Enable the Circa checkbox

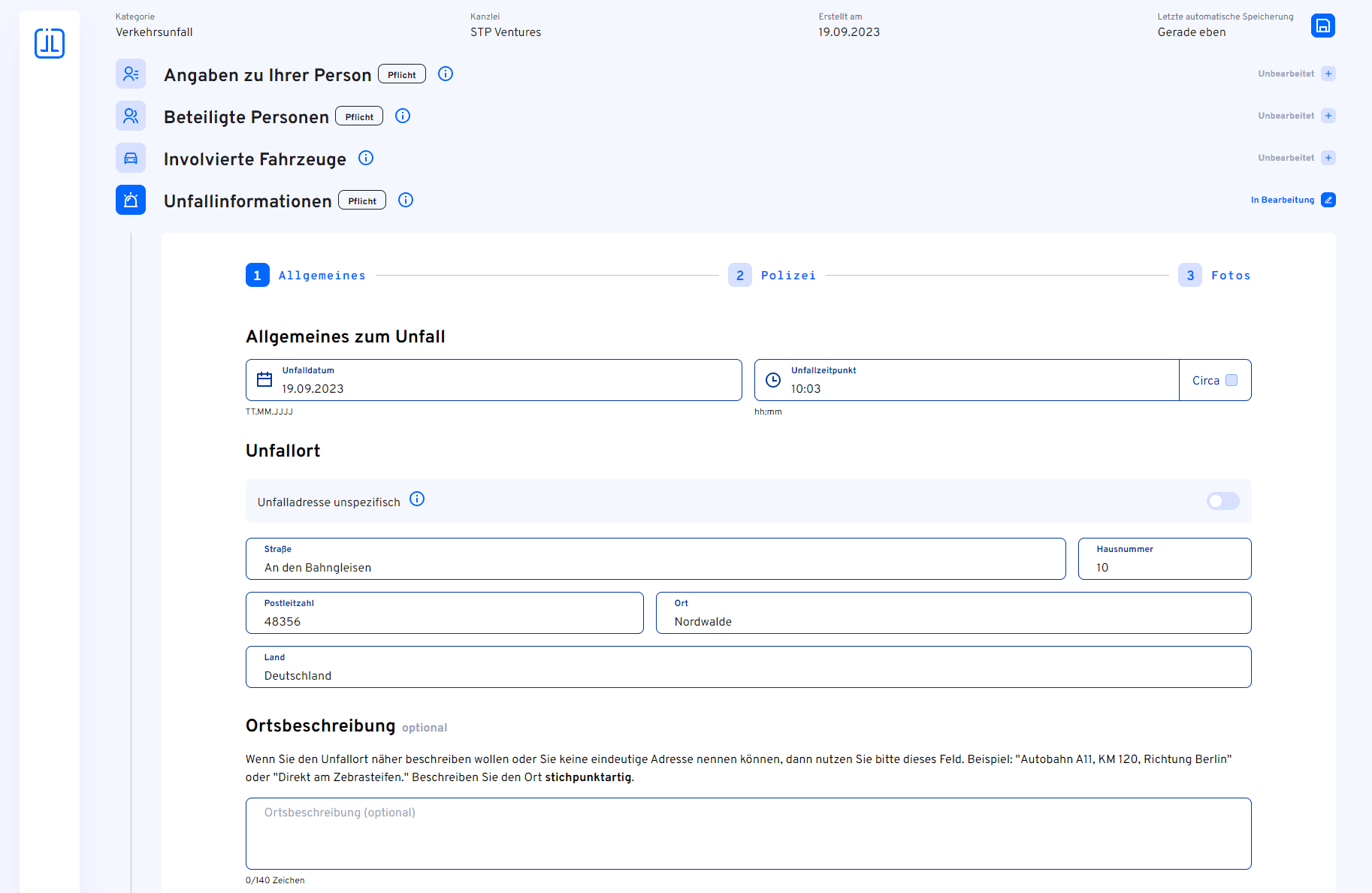coord(1231,380)
